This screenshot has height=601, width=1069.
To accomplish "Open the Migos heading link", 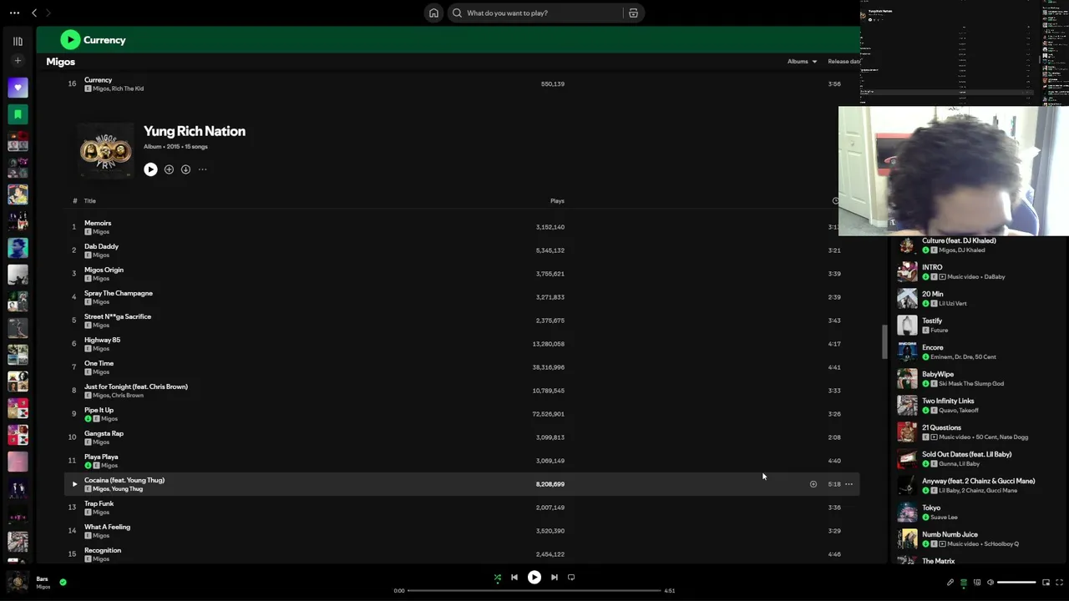I will (61, 62).
